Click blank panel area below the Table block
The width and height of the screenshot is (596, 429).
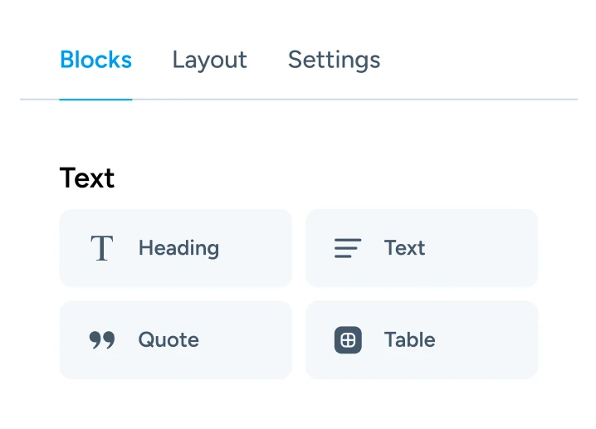[x=422, y=404]
